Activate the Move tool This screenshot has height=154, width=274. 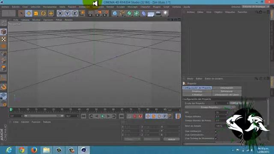29,13
